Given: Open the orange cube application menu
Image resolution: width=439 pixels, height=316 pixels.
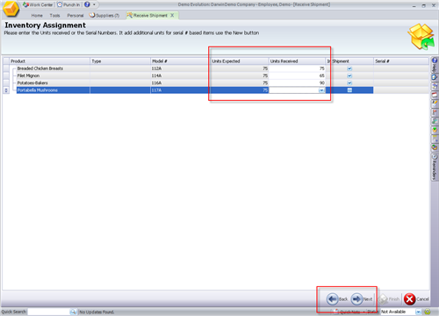Looking at the screenshot, I should tap(11, 9).
